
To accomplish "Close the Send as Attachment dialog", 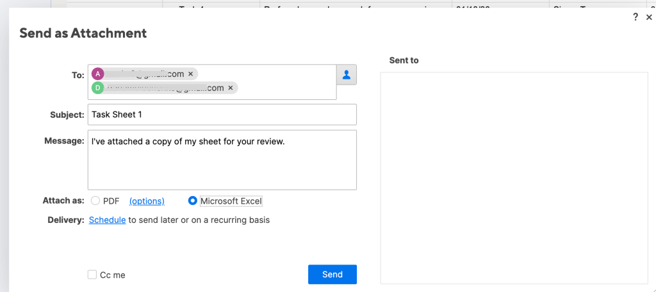I will (x=649, y=17).
